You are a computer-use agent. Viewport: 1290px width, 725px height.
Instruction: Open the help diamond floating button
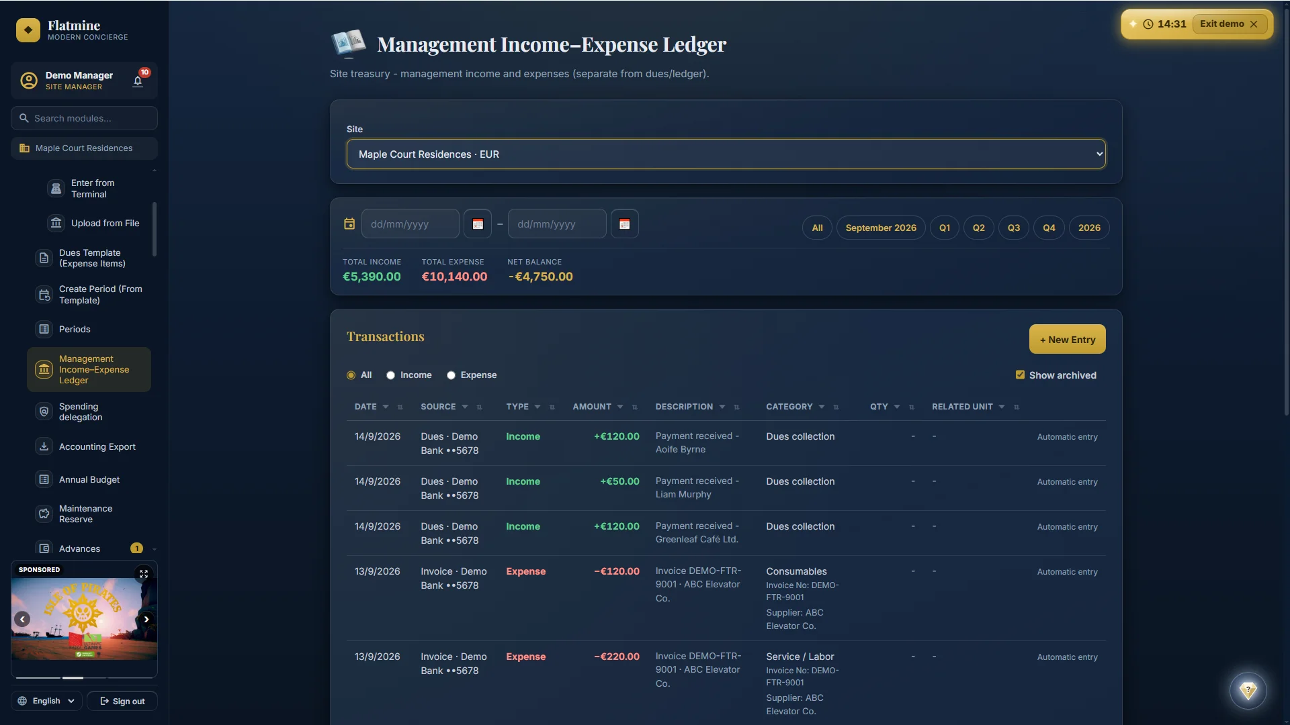coord(1248,690)
